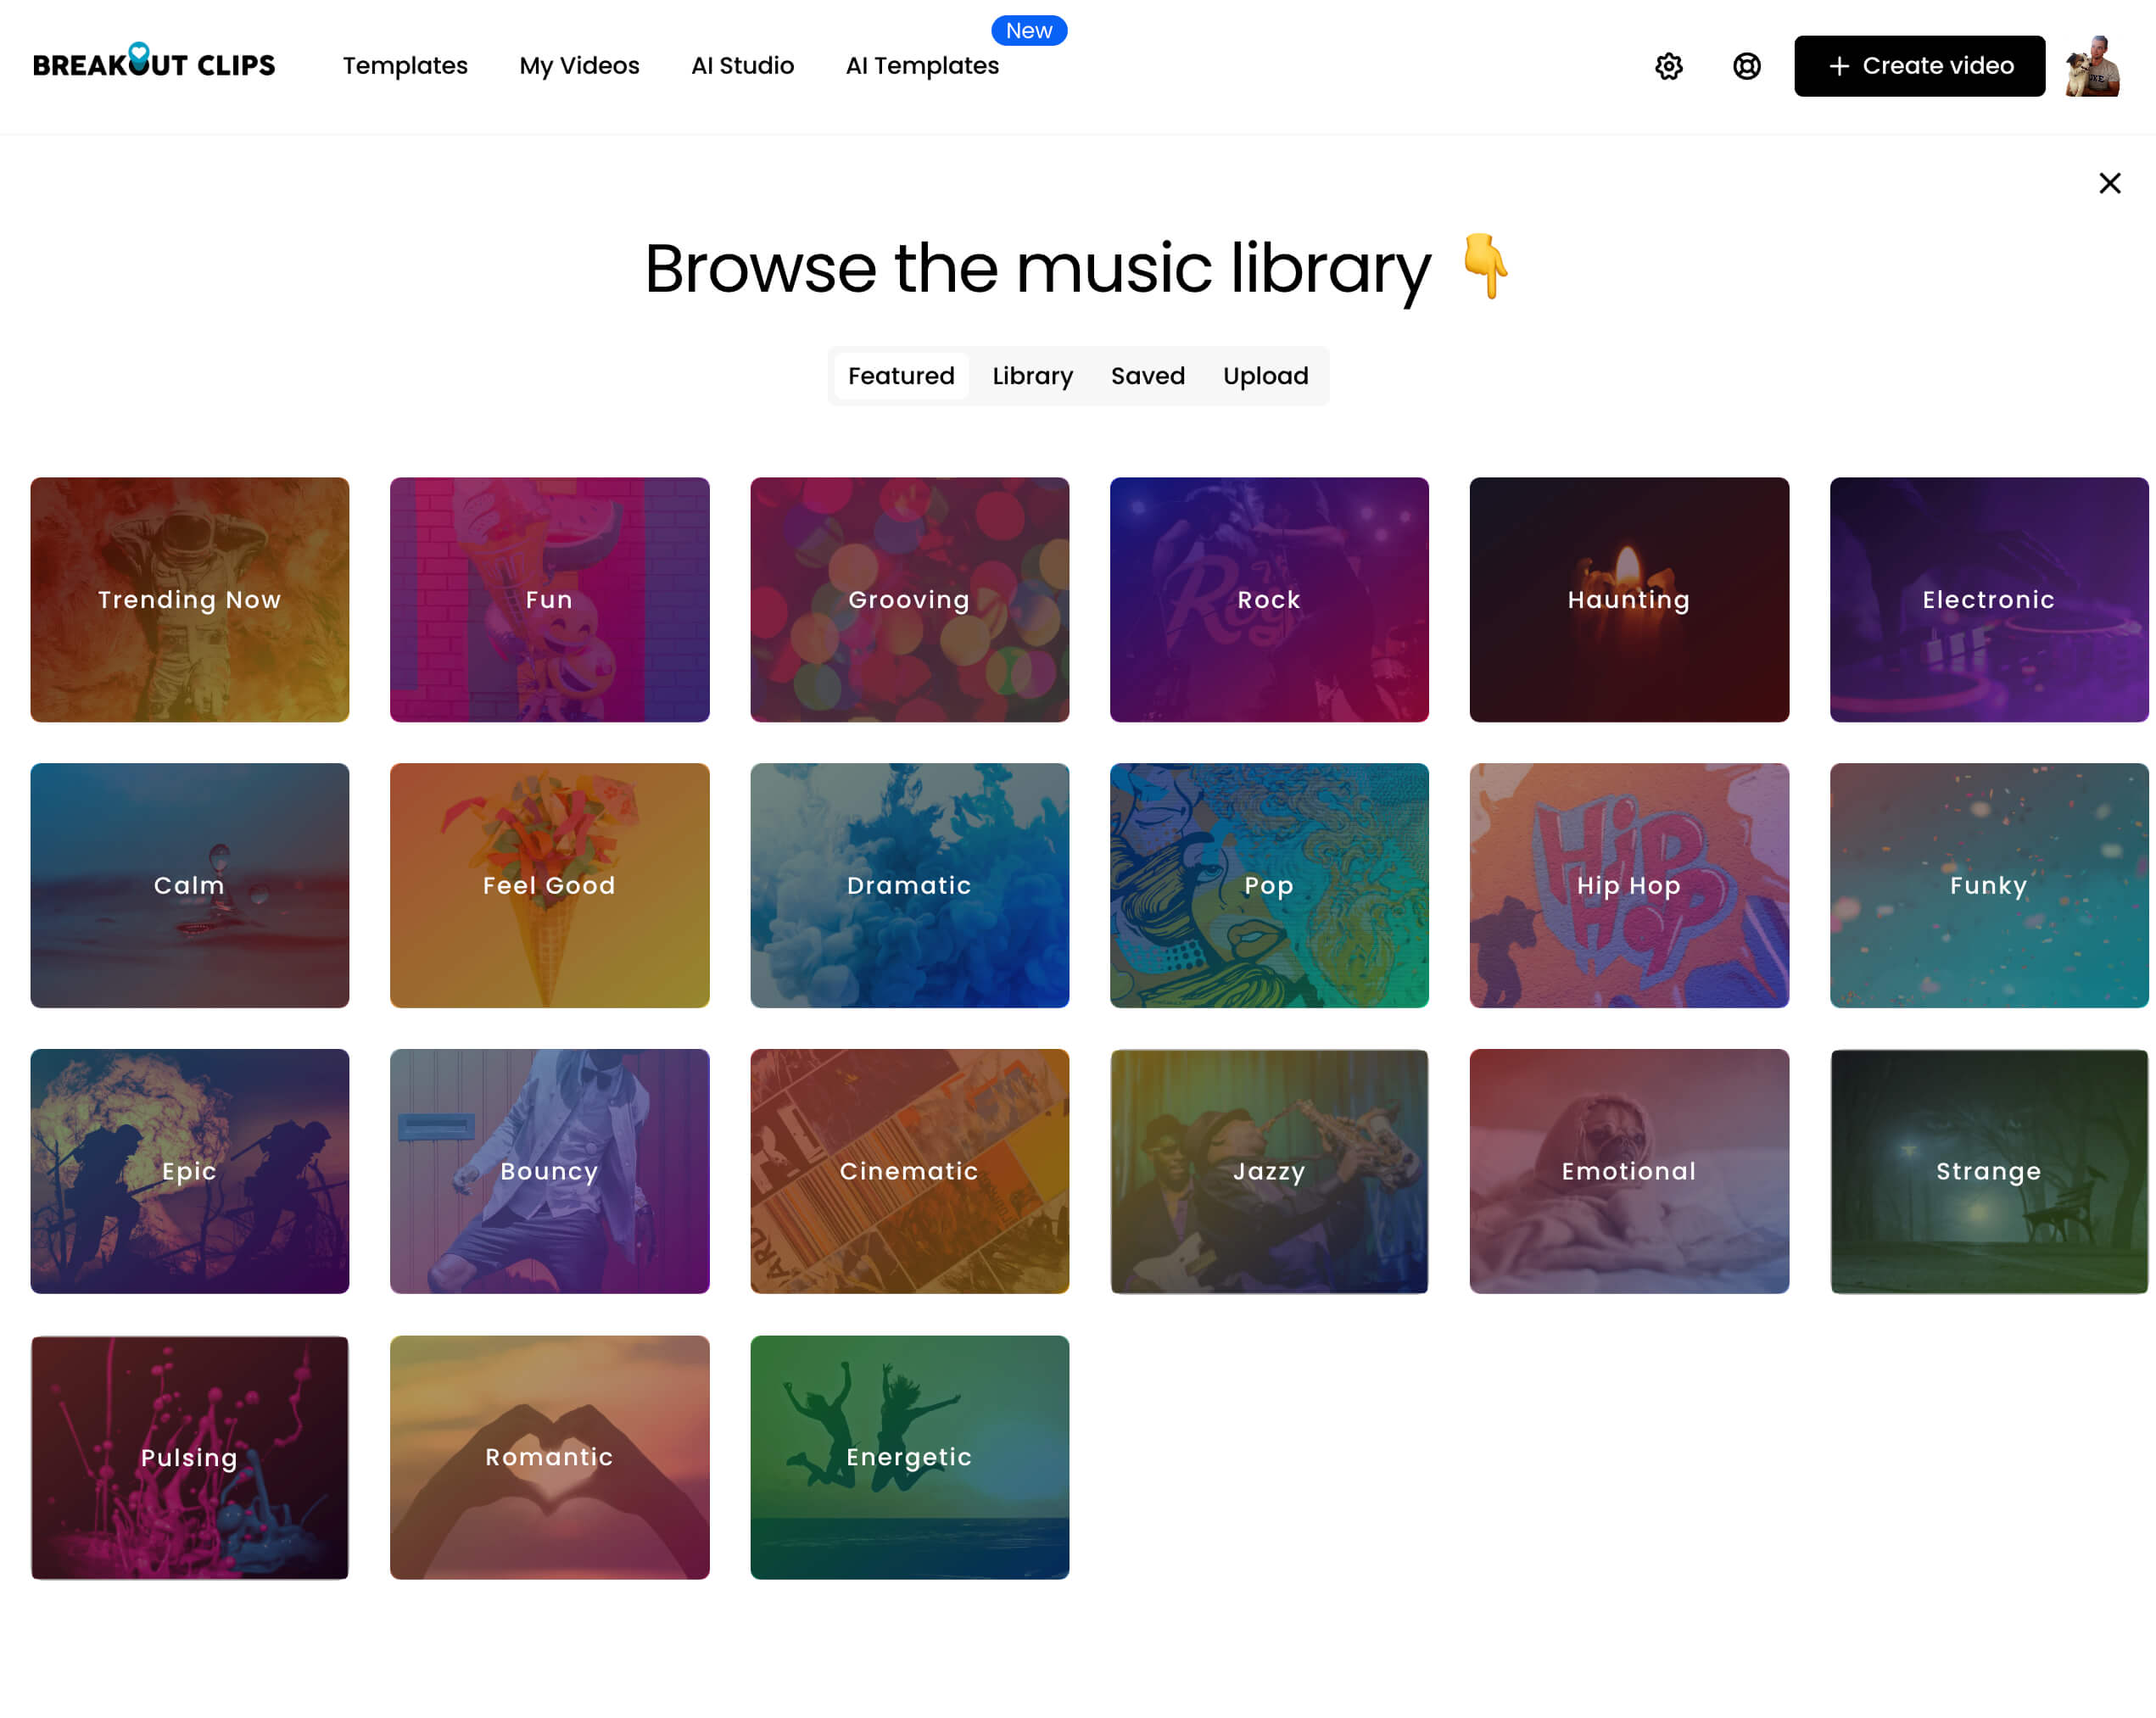Open the Electronic category tile
The height and width of the screenshot is (1718, 2156).
[1987, 599]
